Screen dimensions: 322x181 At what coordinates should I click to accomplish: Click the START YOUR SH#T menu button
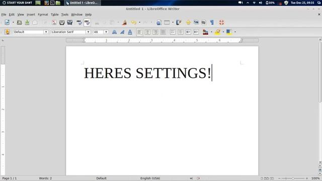(17, 3)
